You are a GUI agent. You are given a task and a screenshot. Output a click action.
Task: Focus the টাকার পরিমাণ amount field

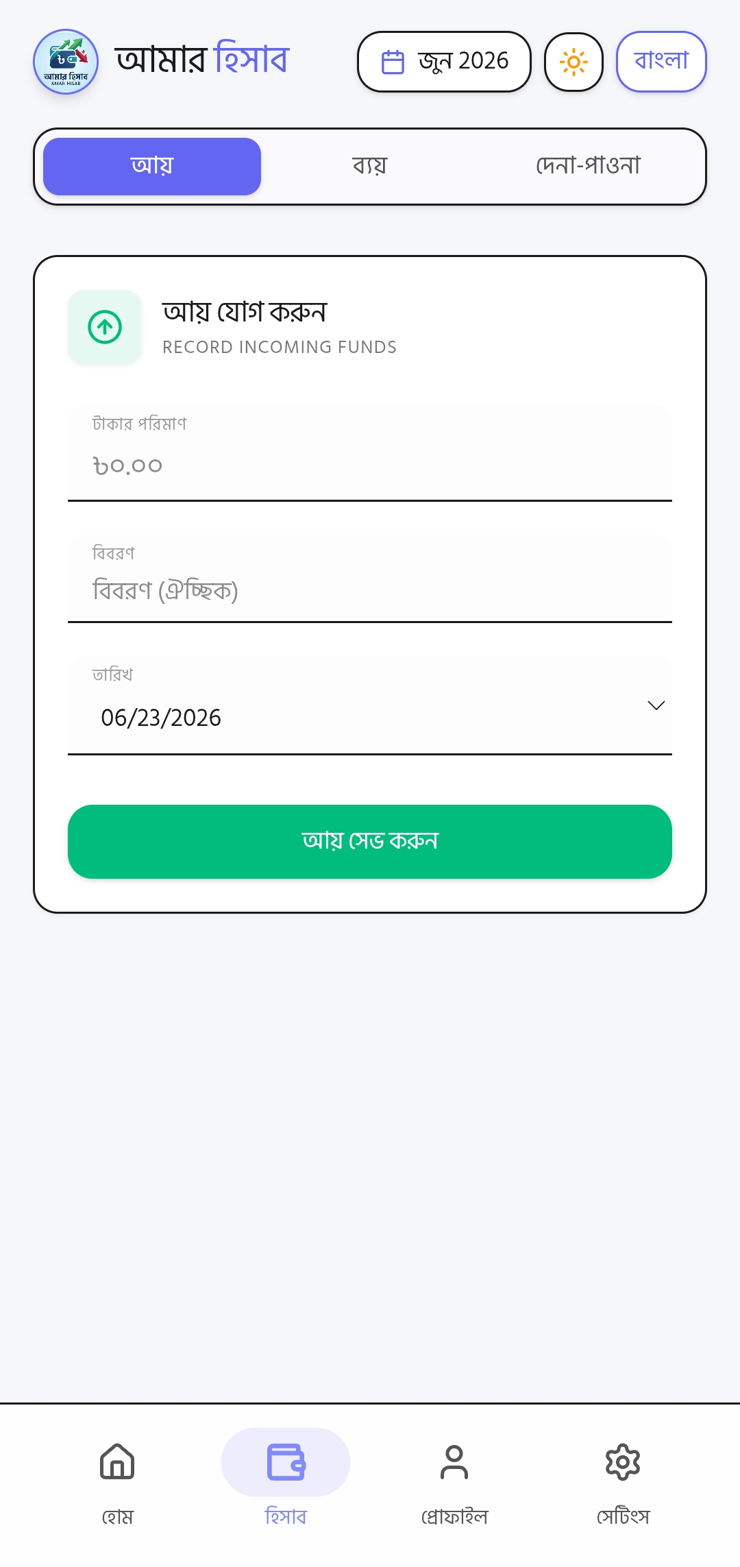370,453
